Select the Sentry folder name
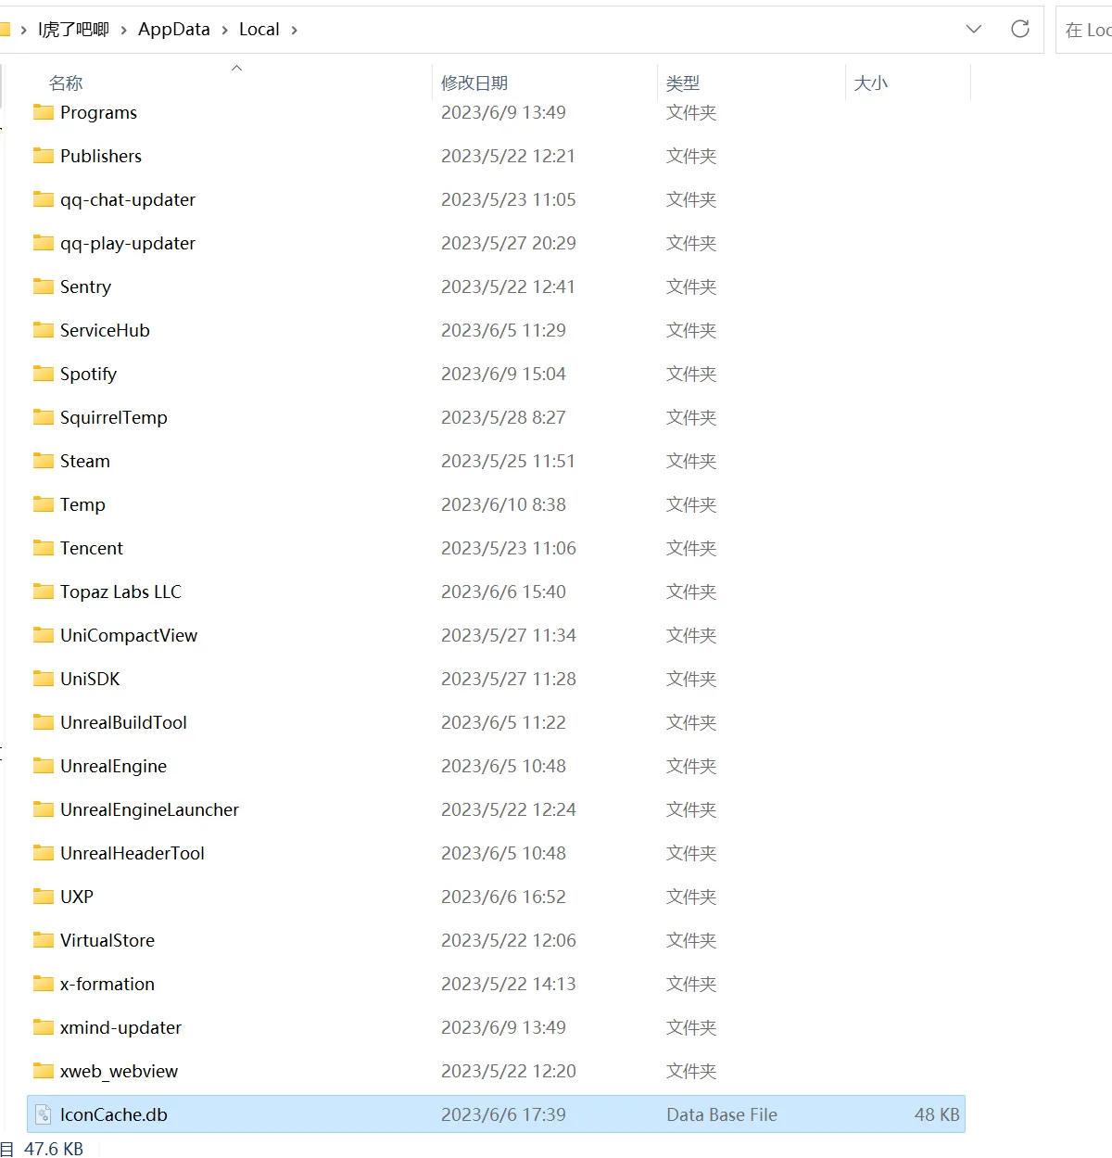Screen dimensions: 1112x1158 [x=86, y=286]
